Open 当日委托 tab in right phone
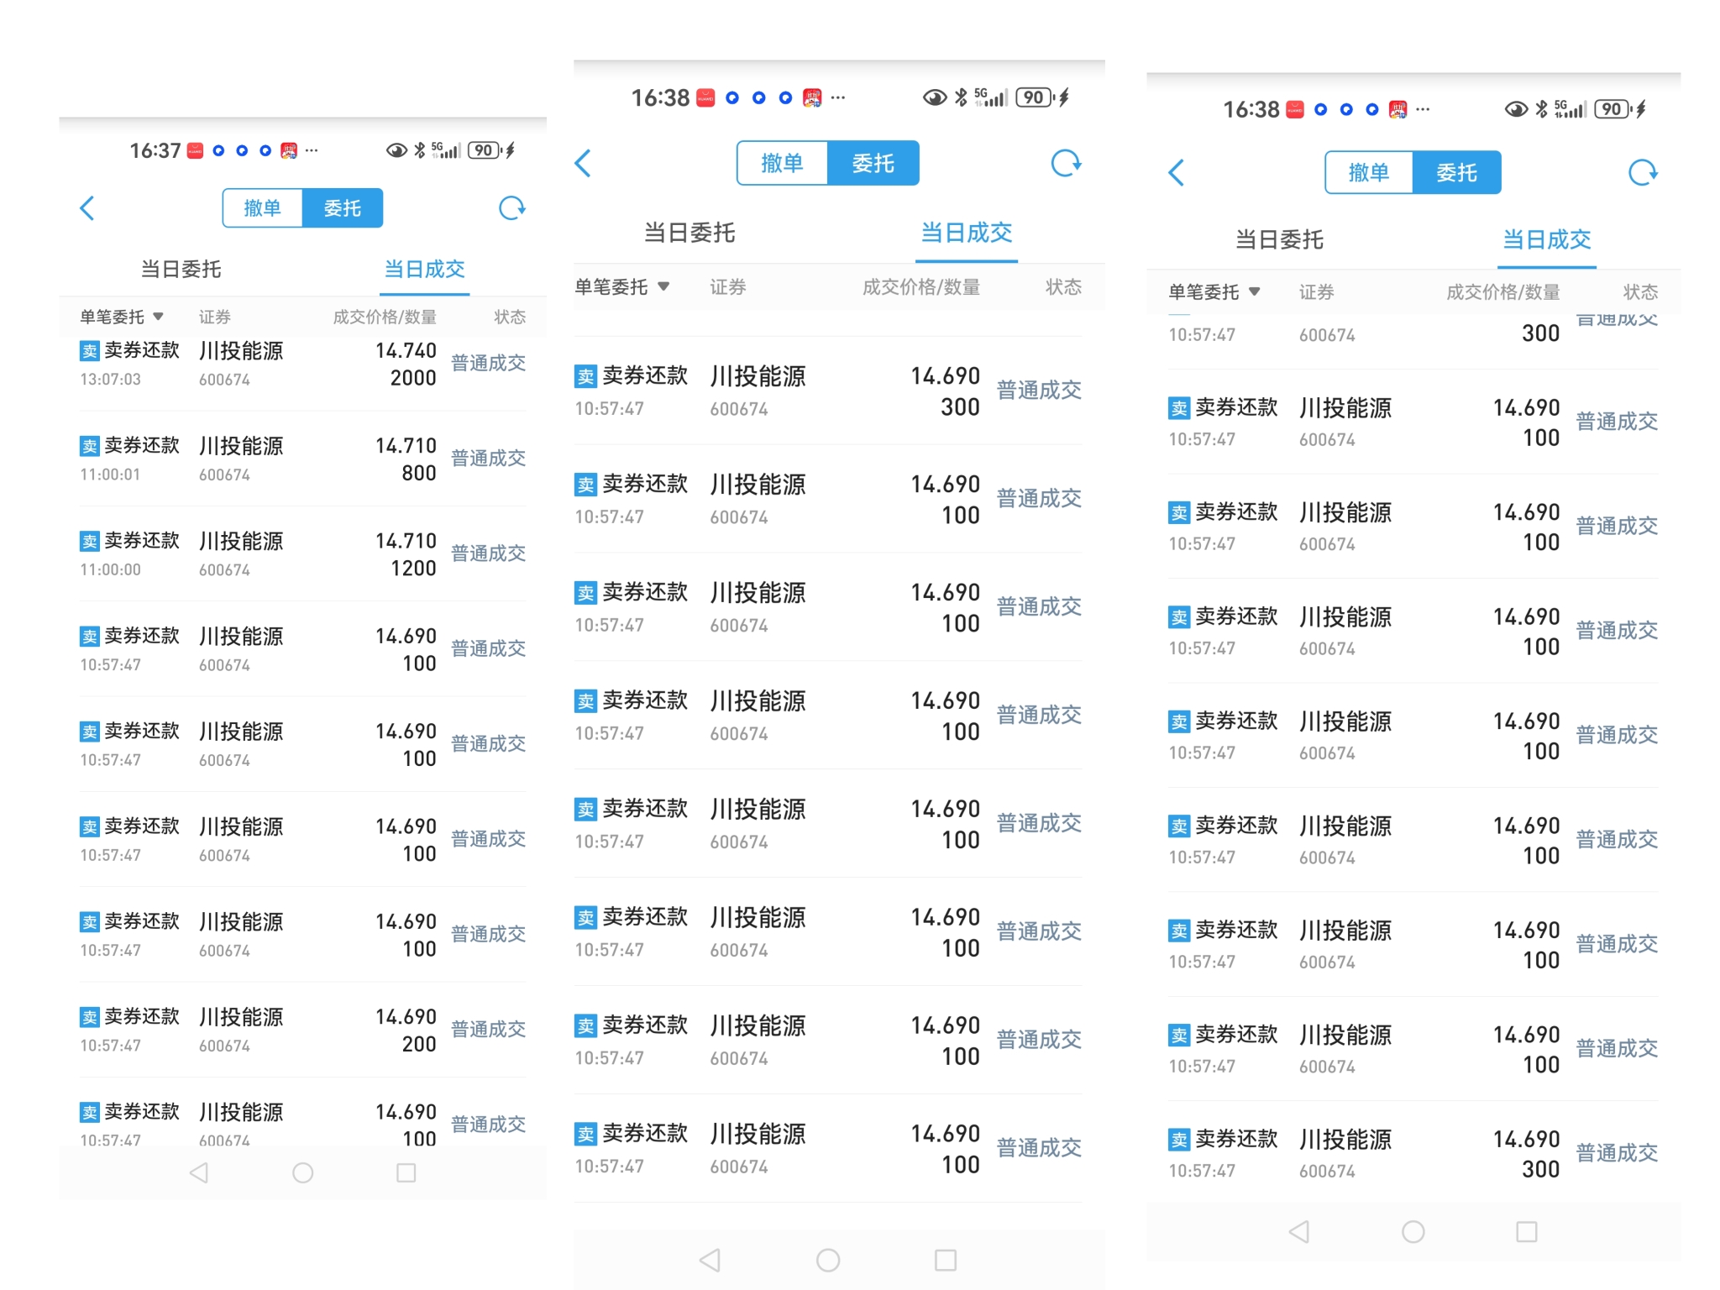The image size is (1720, 1290). point(1279,240)
